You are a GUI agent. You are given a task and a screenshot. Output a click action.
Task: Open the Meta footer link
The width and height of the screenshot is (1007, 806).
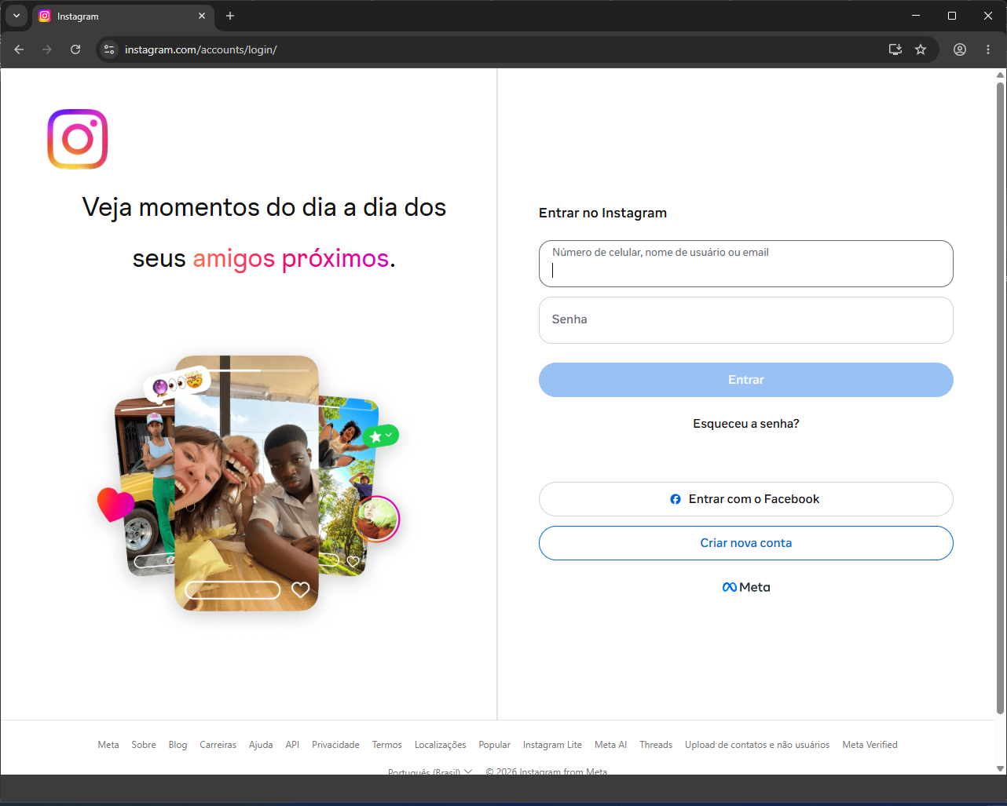point(108,745)
